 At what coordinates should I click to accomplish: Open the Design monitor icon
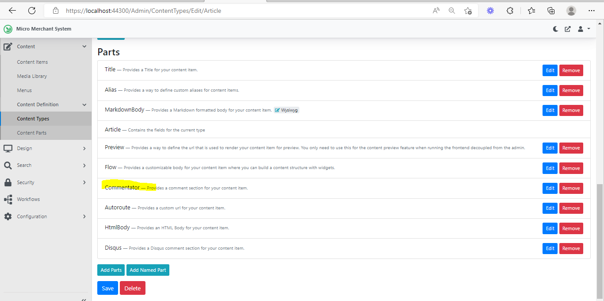click(x=8, y=148)
